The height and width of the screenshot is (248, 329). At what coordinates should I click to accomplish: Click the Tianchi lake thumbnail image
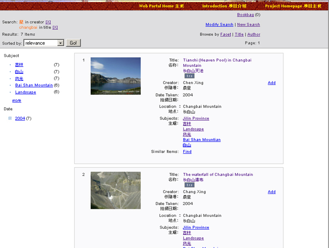point(115,76)
